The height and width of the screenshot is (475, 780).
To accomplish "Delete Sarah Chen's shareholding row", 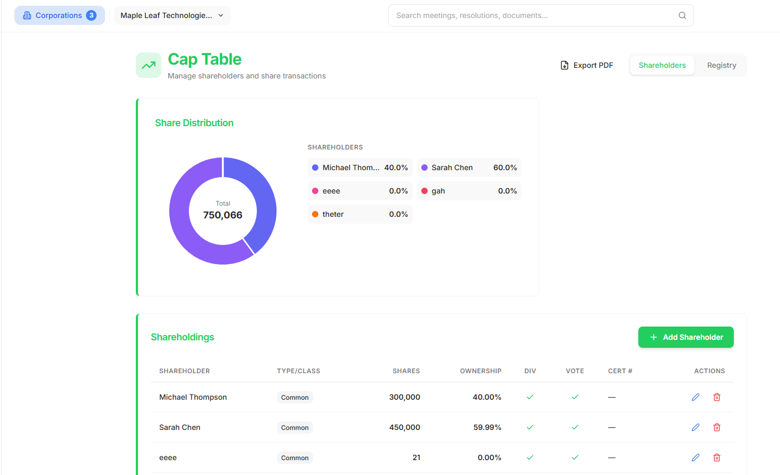I will coord(717,427).
